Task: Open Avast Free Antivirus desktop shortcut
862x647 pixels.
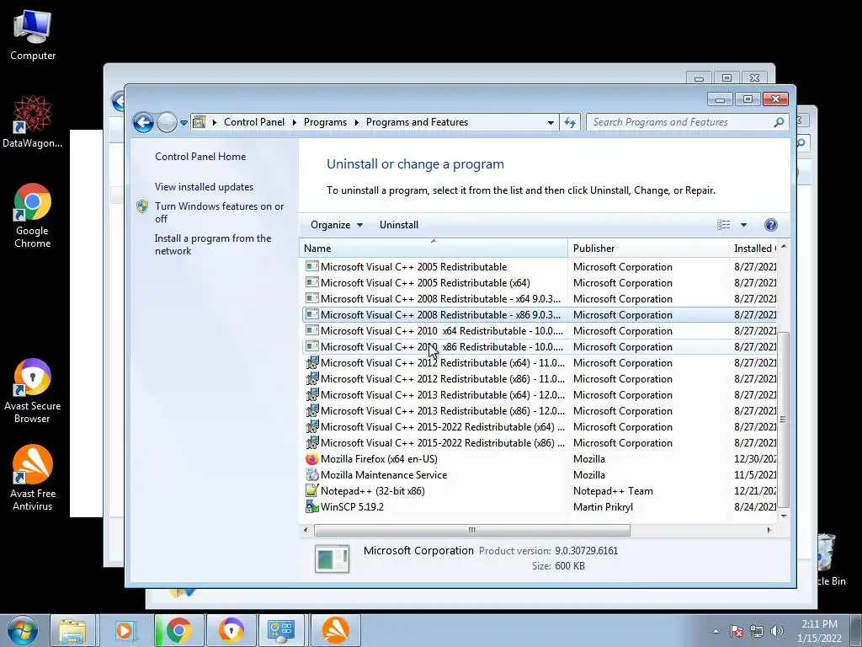Action: (33, 479)
